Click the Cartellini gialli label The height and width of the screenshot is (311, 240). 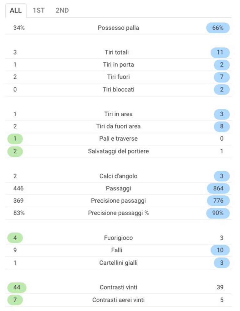click(x=118, y=263)
